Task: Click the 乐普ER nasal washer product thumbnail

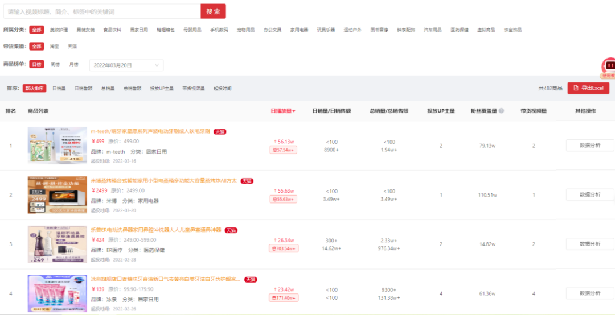Action: [x=58, y=244]
